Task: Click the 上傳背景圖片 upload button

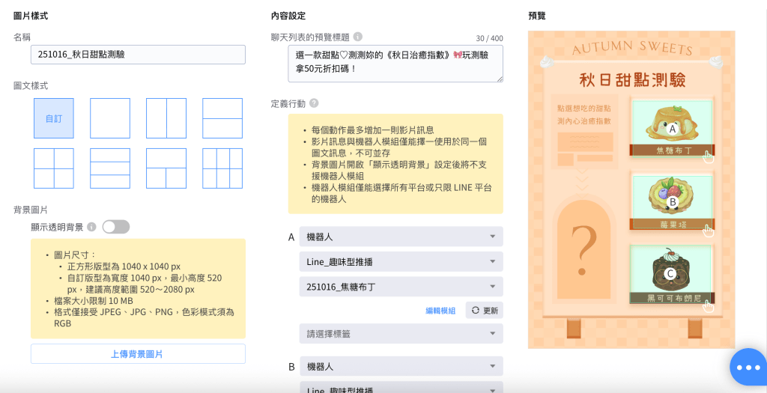Action: (138, 354)
